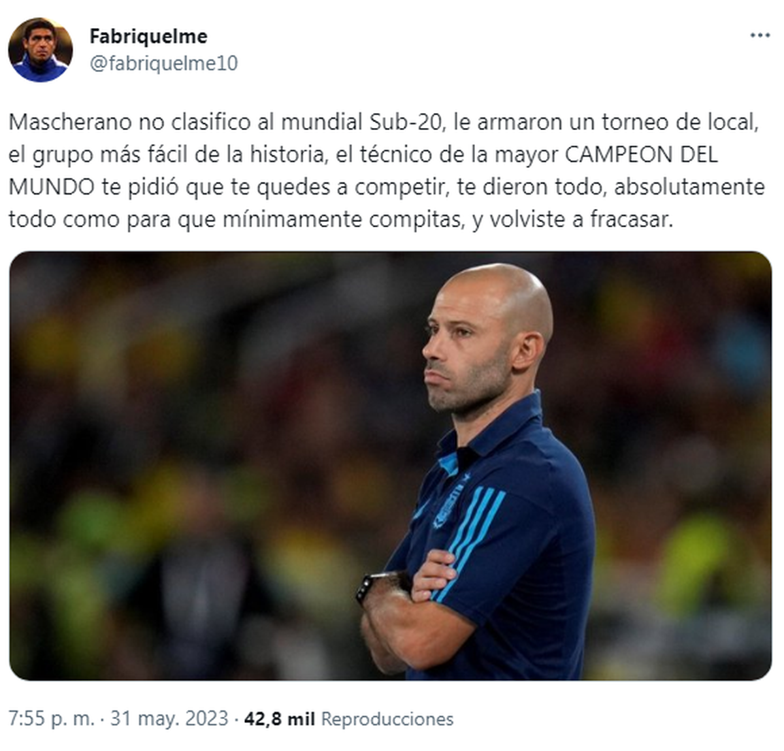The width and height of the screenshot is (784, 751).
Task: Click the tweet line starting with Mascherano
Action: click(x=384, y=122)
